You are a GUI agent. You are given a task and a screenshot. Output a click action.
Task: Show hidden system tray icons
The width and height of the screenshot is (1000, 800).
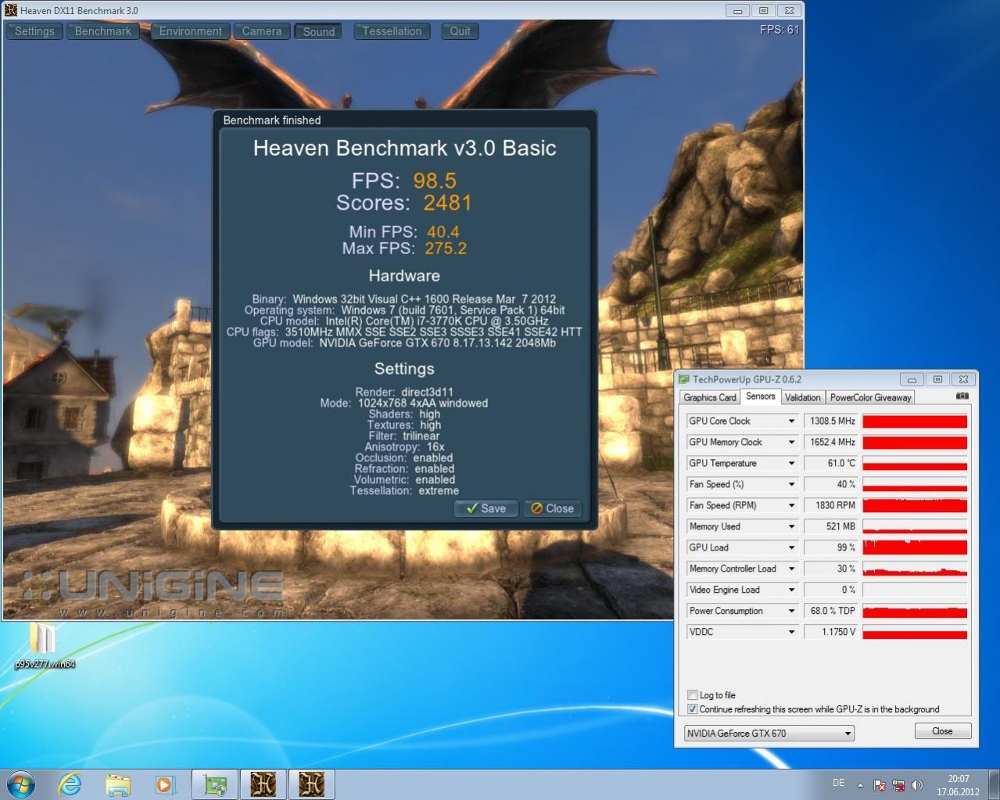(x=861, y=785)
